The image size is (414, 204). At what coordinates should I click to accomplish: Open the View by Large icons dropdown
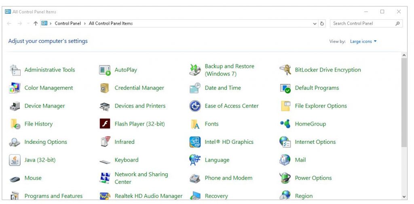coord(363,42)
